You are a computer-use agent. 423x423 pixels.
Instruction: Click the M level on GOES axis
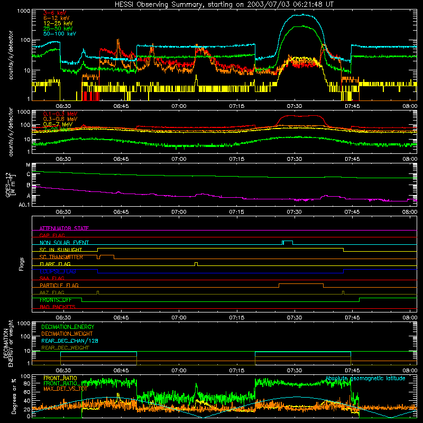pos(28,165)
